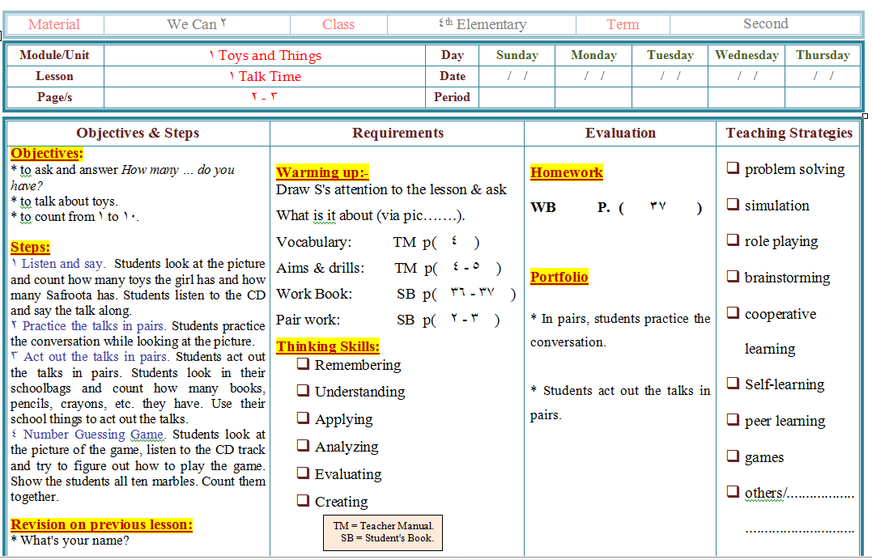
Task: Click the 'Work Book:' requirement line
Action: 396,294
